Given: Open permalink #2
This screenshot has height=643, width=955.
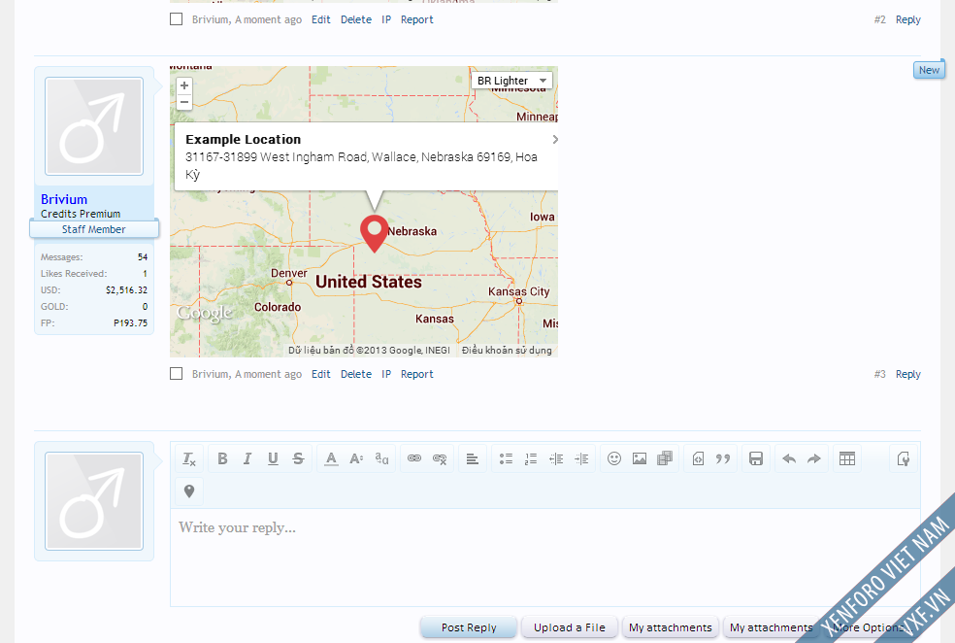Looking at the screenshot, I should coord(879,19).
